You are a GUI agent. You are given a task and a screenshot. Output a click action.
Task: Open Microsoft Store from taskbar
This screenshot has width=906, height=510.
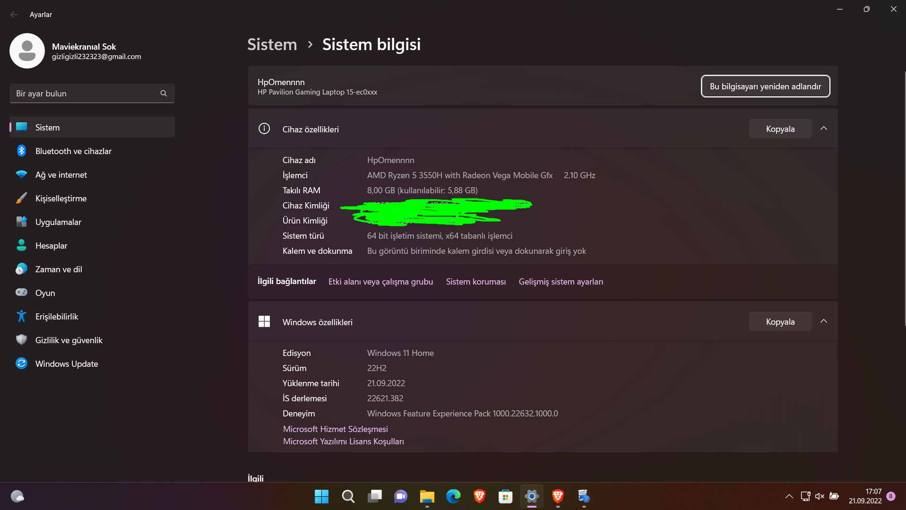(506, 496)
